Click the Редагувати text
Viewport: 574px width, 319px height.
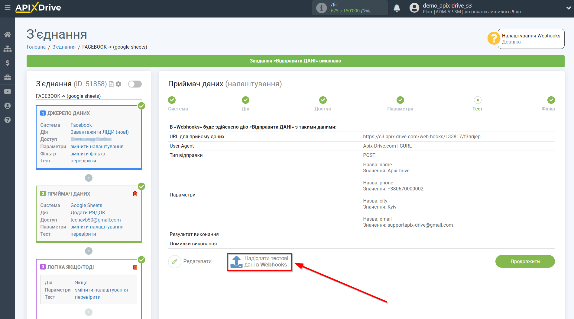pyautogui.click(x=197, y=261)
